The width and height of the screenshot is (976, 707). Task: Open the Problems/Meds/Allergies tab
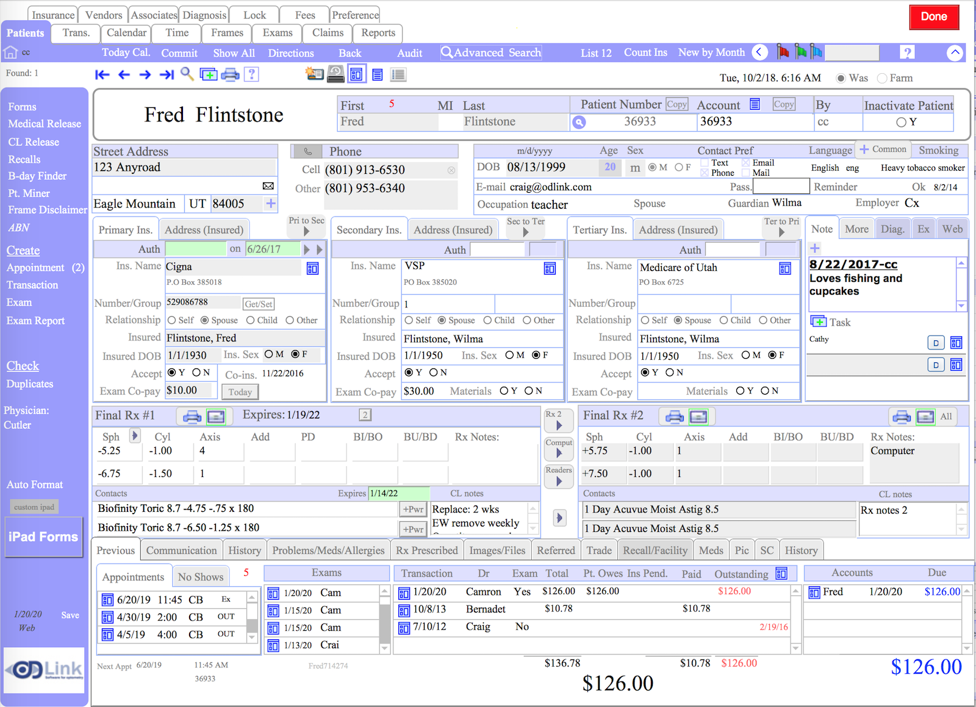click(x=328, y=550)
